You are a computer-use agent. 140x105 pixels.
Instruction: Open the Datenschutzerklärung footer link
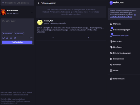[x=20, y=95]
